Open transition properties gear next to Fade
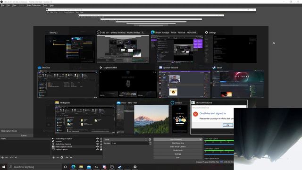Viewport: 302px width, 170px height. [x=150, y=139]
